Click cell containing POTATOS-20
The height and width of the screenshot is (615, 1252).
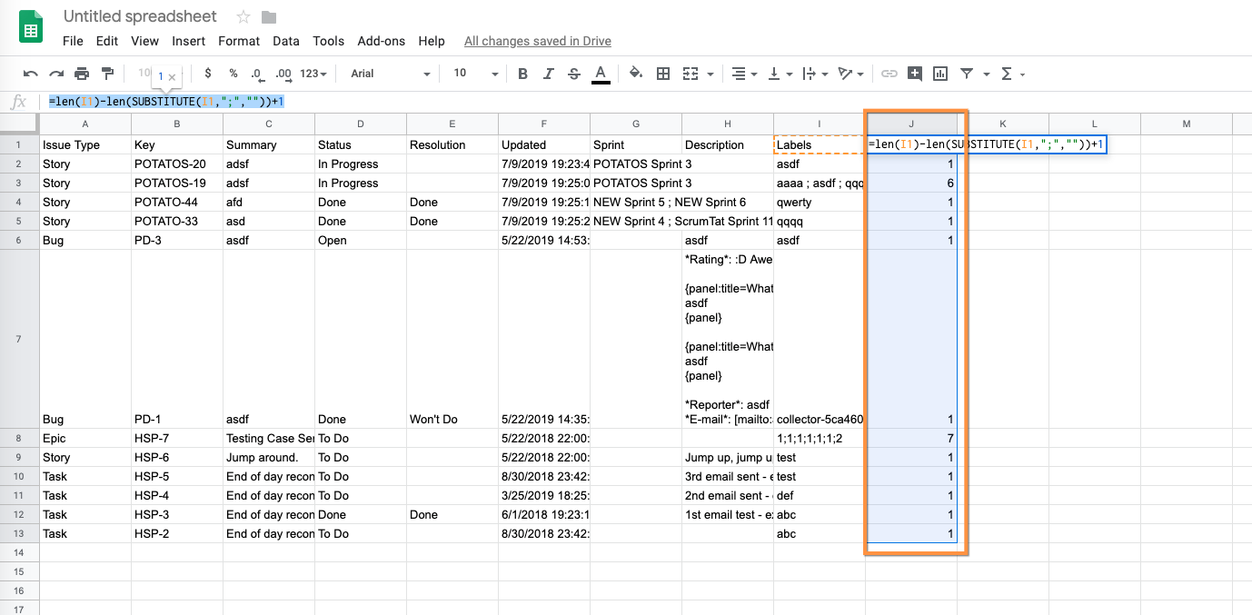pyautogui.click(x=177, y=164)
